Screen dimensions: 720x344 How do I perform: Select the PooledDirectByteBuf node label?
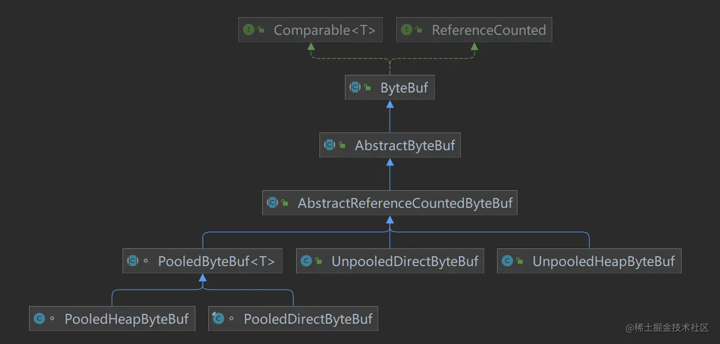[308, 319]
